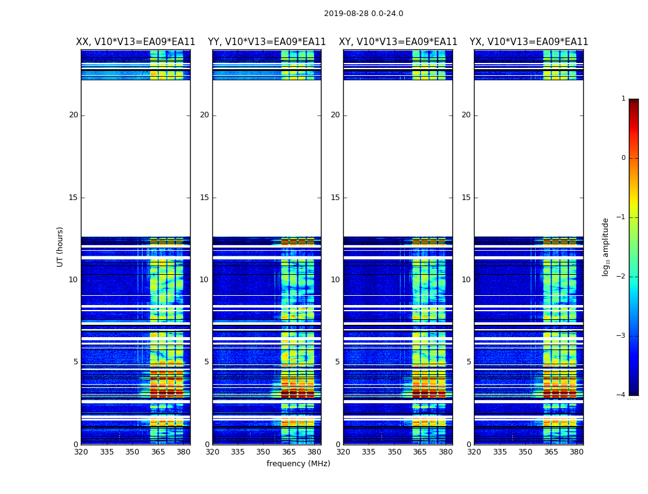Image resolution: width=648 pixels, height=494 pixels.
Task: Pick the dark red top of colorbar
Action: [x=633, y=103]
